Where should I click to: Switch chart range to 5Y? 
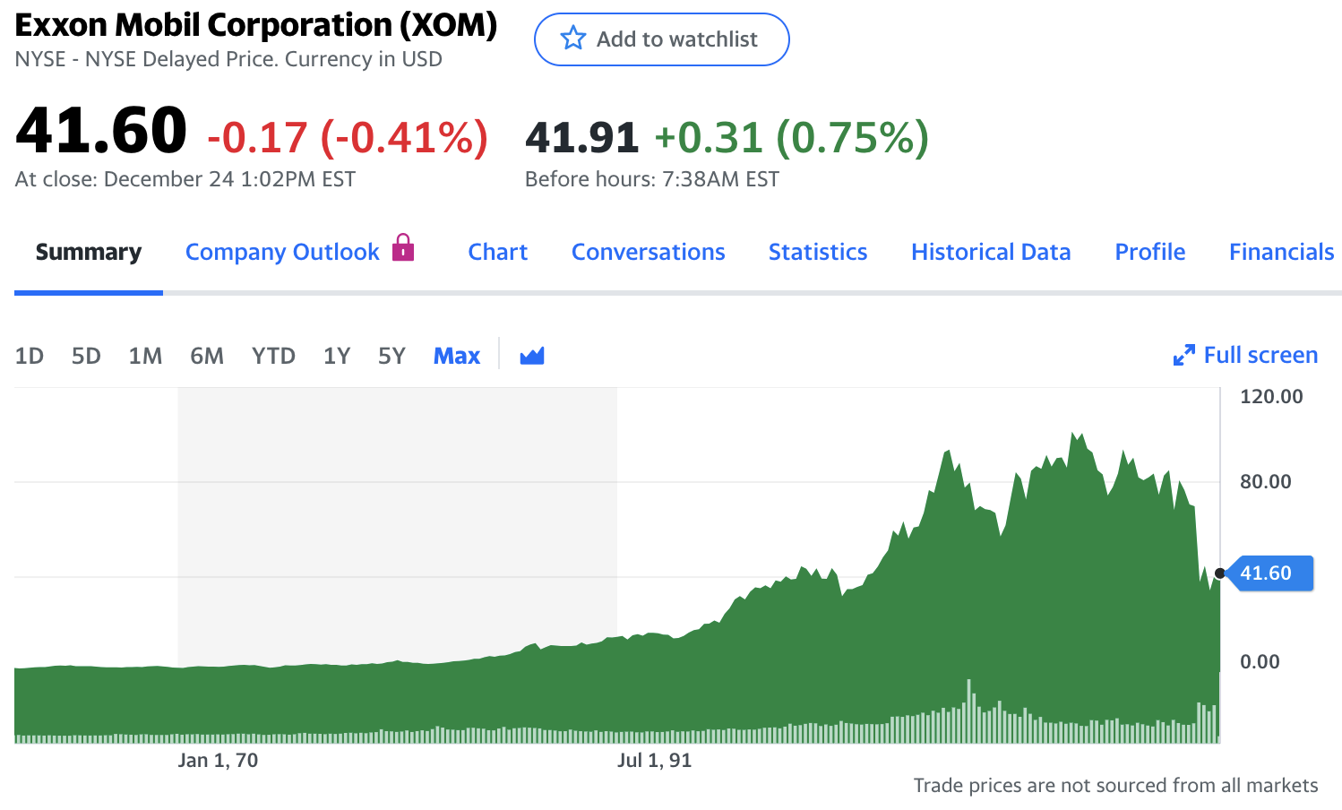coord(391,357)
